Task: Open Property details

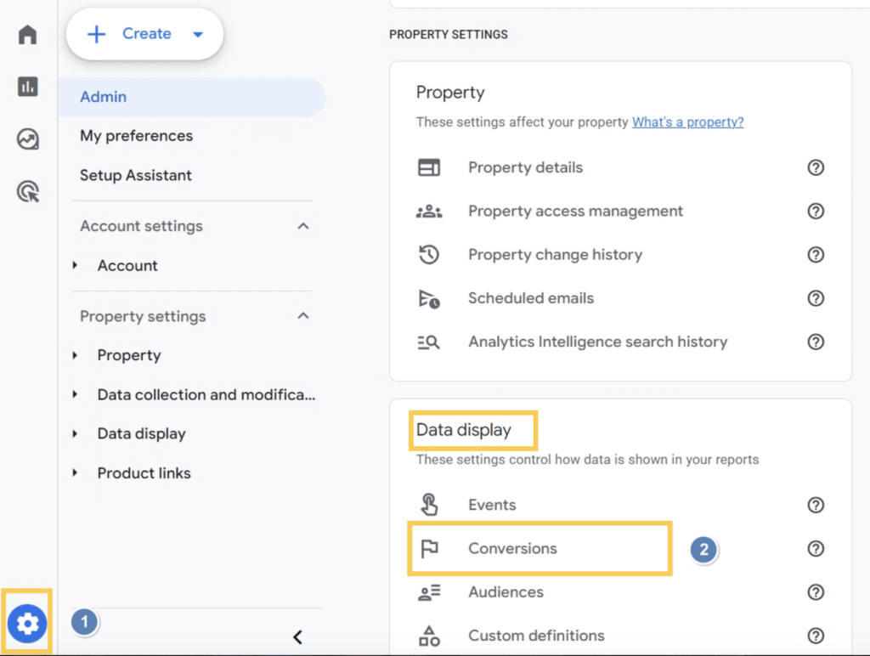Action: (525, 167)
